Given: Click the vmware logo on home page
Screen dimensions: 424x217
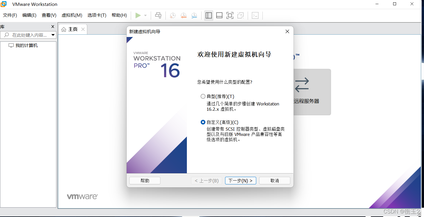Looking at the screenshot, I should point(82,196).
